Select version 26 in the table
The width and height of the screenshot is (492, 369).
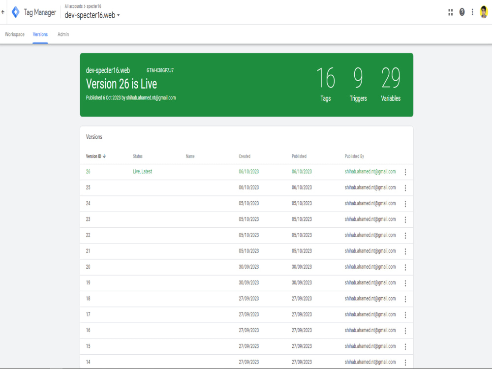pos(88,172)
